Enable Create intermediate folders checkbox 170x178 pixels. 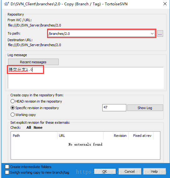(7, 167)
